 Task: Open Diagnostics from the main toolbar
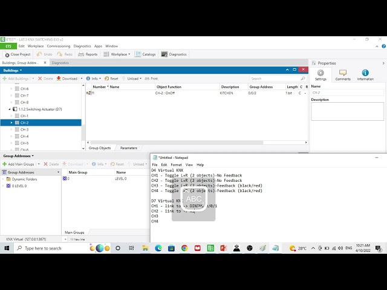[174, 54]
